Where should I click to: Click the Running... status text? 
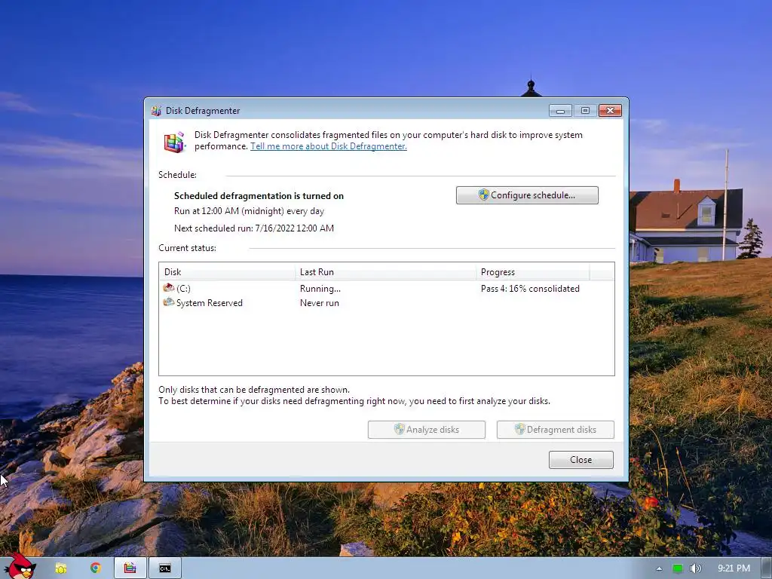point(320,289)
